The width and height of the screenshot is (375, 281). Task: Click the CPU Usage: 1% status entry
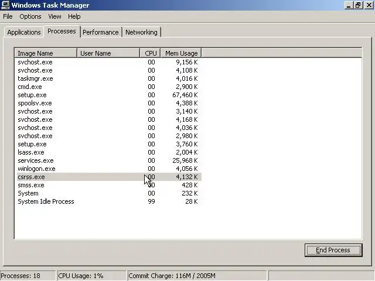[x=91, y=276]
